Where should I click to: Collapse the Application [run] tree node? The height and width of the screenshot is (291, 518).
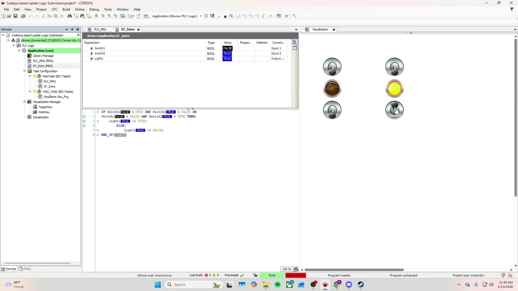point(19,51)
